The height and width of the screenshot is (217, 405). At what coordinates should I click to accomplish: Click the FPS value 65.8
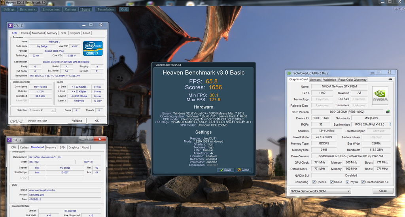point(212,81)
